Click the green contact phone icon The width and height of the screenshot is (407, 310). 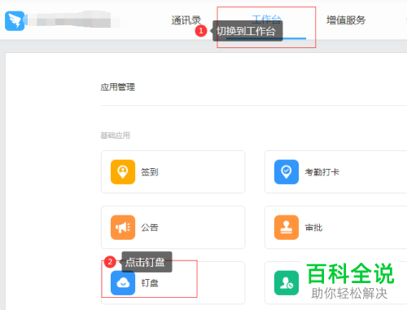coord(287,283)
